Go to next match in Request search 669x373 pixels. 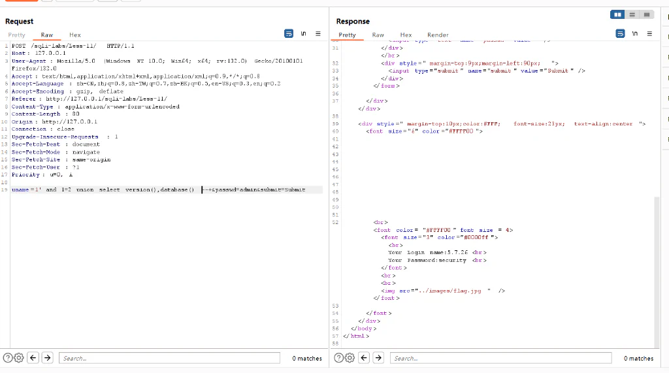point(47,358)
